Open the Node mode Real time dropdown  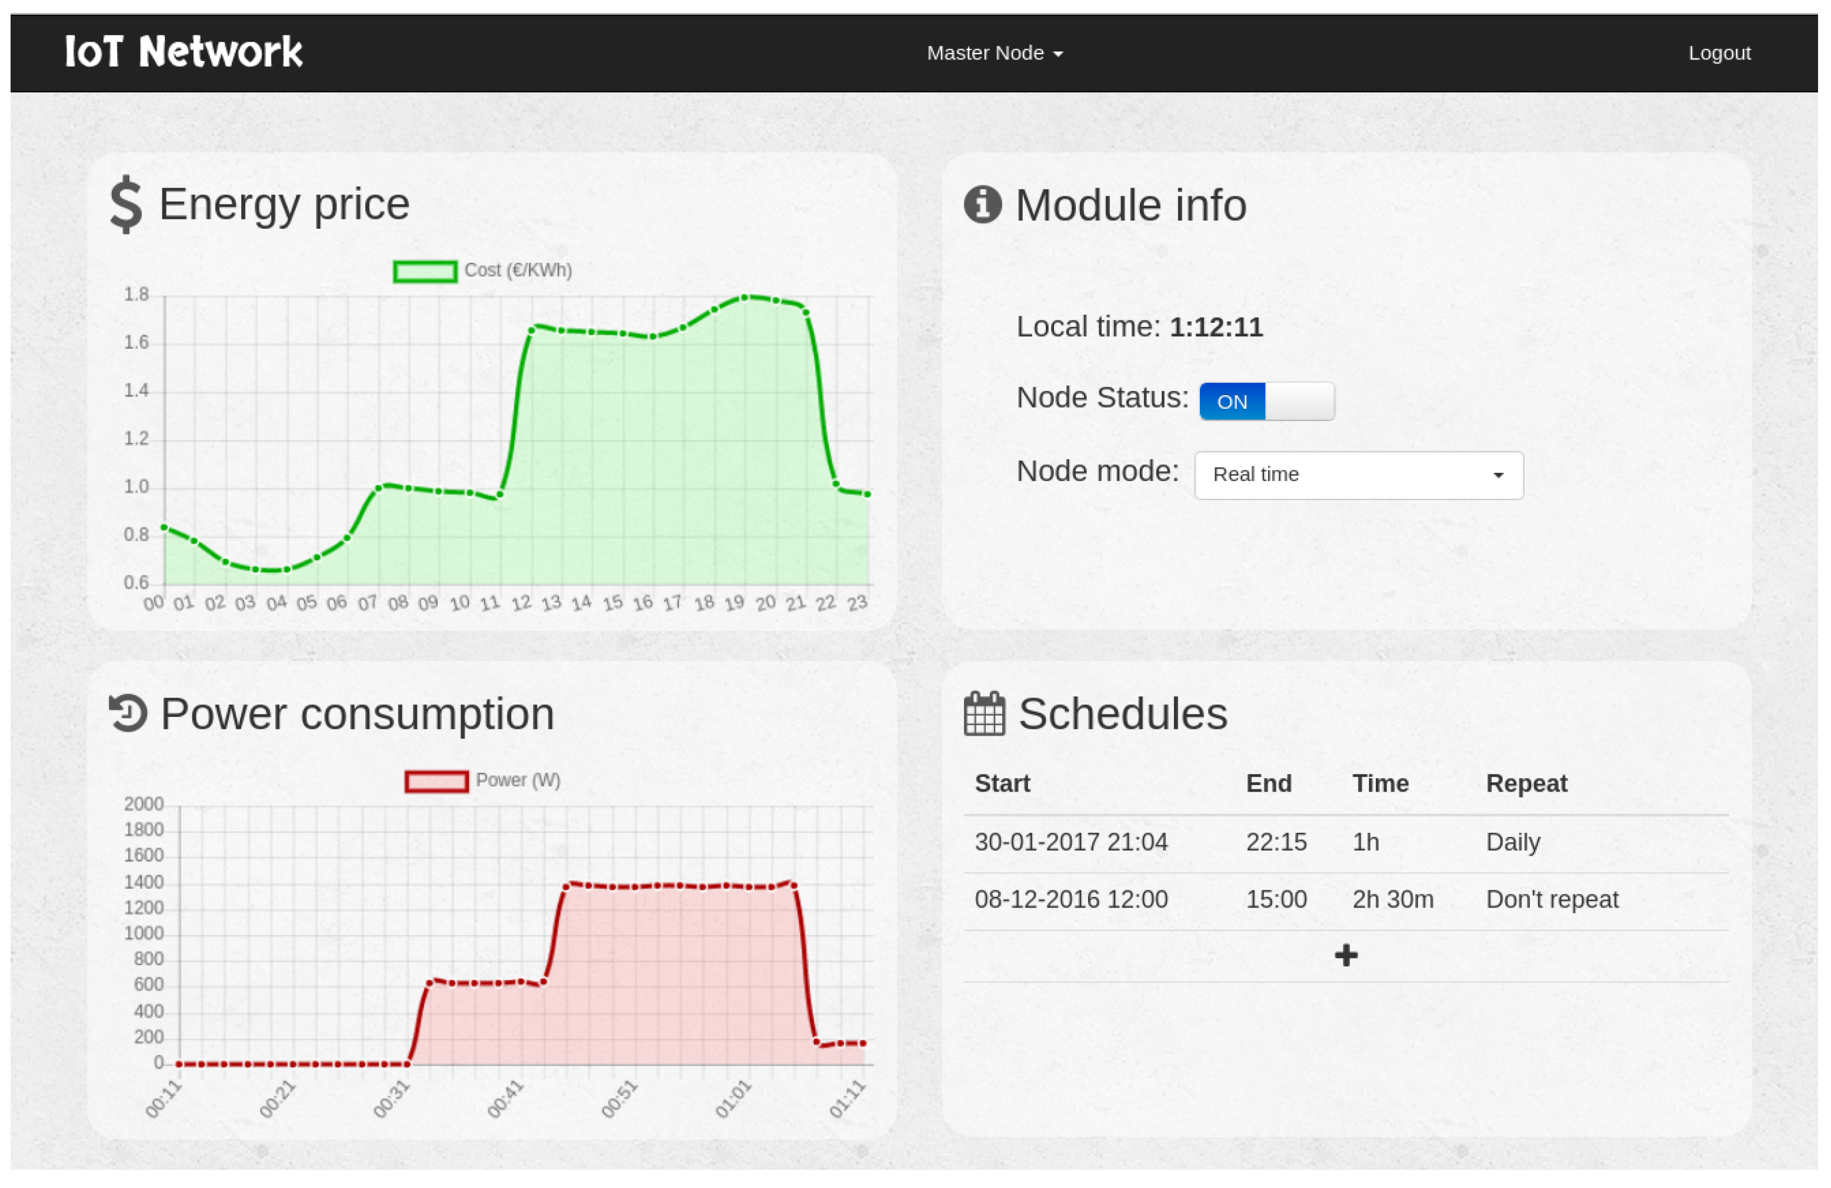[x=1359, y=475]
